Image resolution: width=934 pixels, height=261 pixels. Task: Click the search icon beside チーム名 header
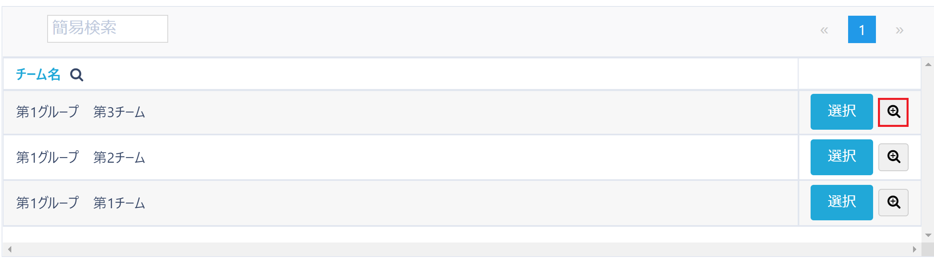click(77, 75)
